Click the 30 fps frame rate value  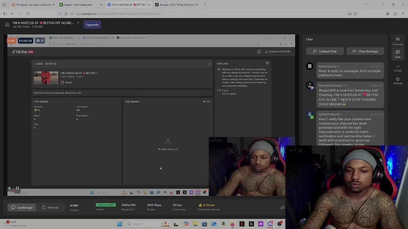click(177, 205)
